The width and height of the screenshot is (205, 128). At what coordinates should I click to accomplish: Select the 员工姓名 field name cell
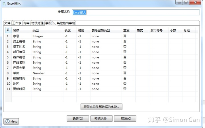click(x=21, y=47)
